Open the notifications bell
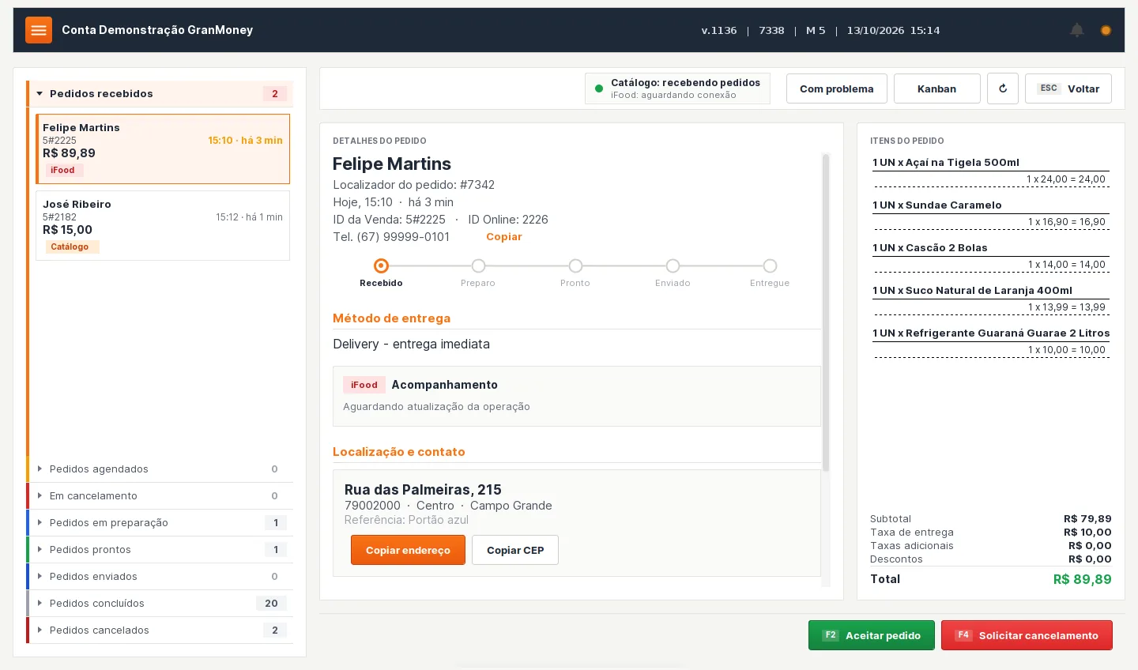This screenshot has width=1138, height=670. coord(1076,30)
